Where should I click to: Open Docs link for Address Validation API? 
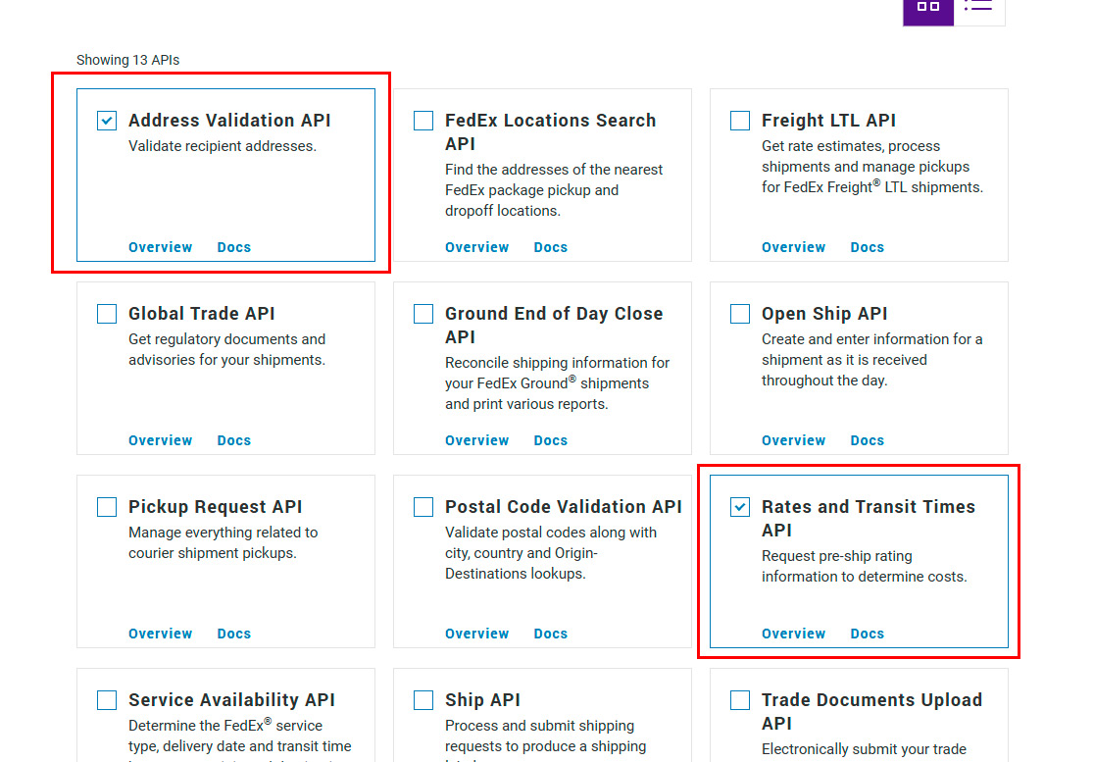[x=234, y=247]
